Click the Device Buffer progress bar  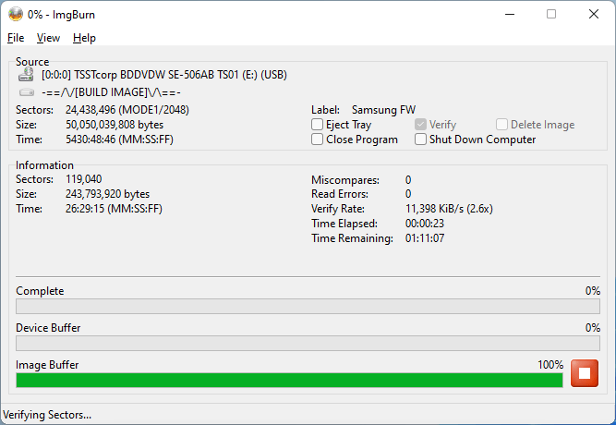pyautogui.click(x=308, y=344)
